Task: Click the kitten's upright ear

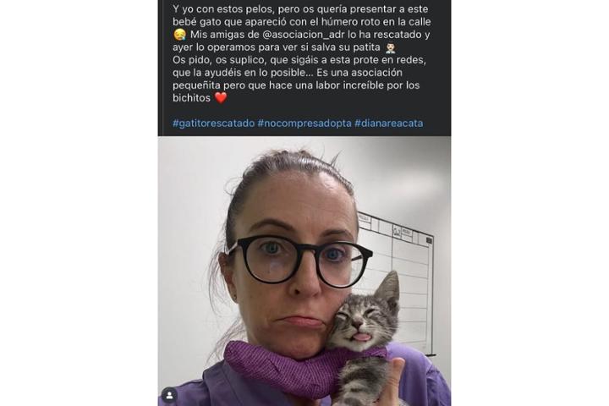Action: (x=388, y=289)
